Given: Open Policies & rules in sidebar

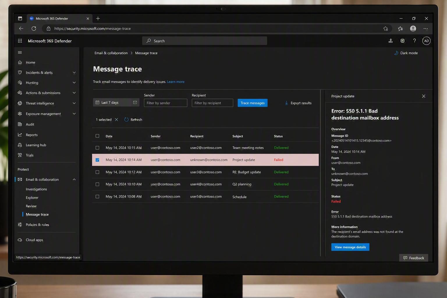Looking at the screenshot, I should click(37, 225).
